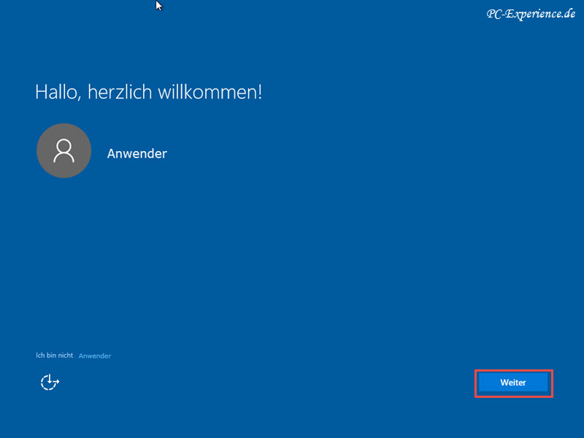Viewport: 584px width, 438px height.
Task: Switch user via small Anwender hyperlink
Action: 94,356
